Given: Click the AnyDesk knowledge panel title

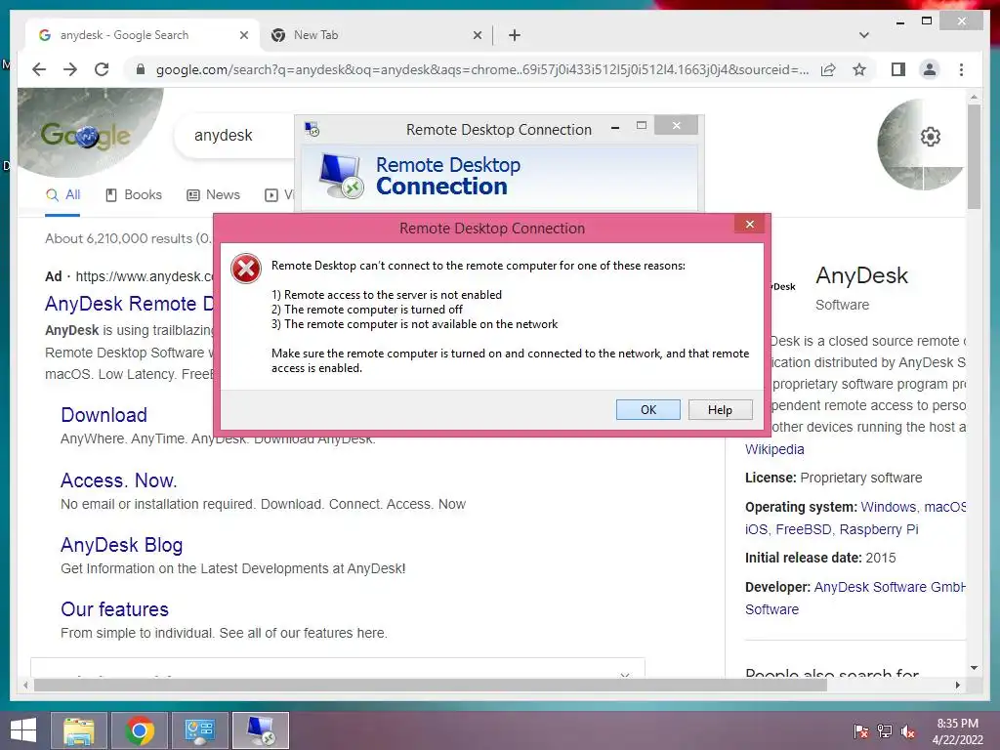Looking at the screenshot, I should click(x=861, y=275).
